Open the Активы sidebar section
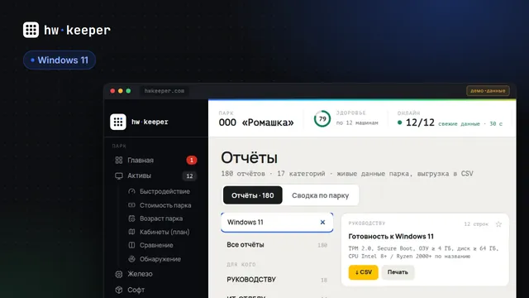Screen dimensions: 529x298 point(155,175)
